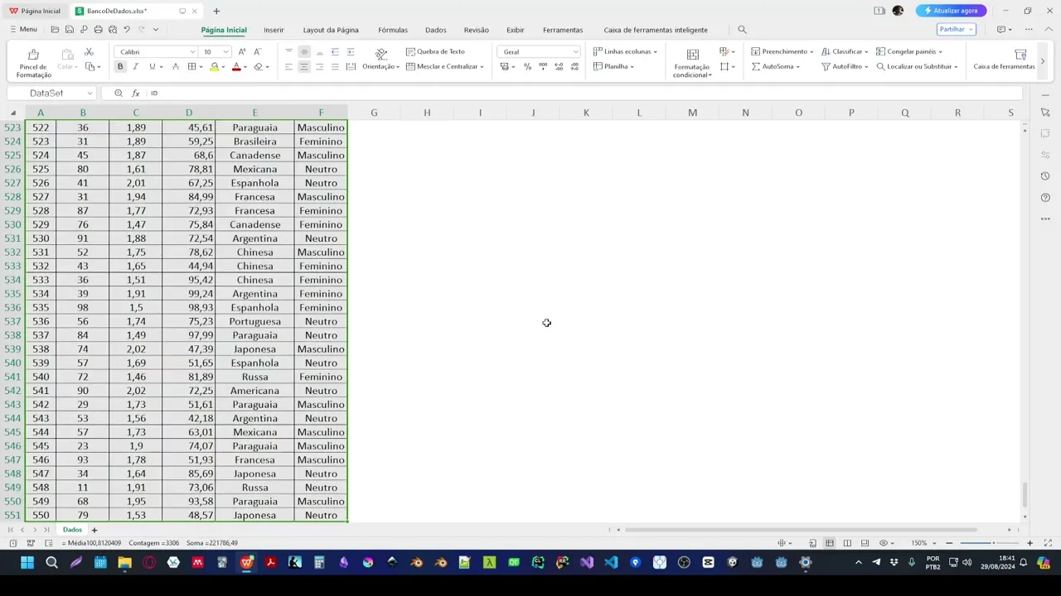
Task: Toggle top vertical alignment
Action: pyautogui.click(x=288, y=51)
